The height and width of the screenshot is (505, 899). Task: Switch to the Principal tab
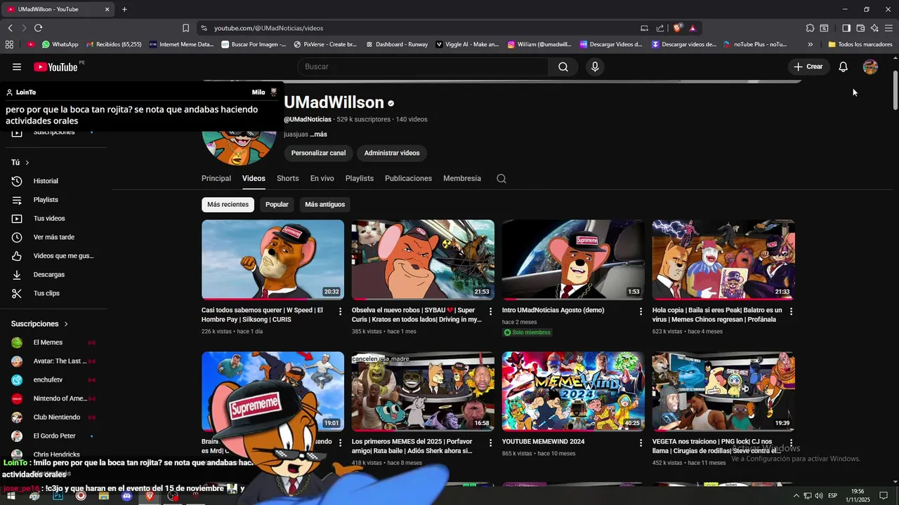pos(216,178)
